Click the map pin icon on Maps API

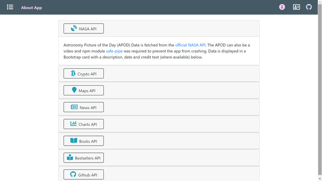[74, 90]
